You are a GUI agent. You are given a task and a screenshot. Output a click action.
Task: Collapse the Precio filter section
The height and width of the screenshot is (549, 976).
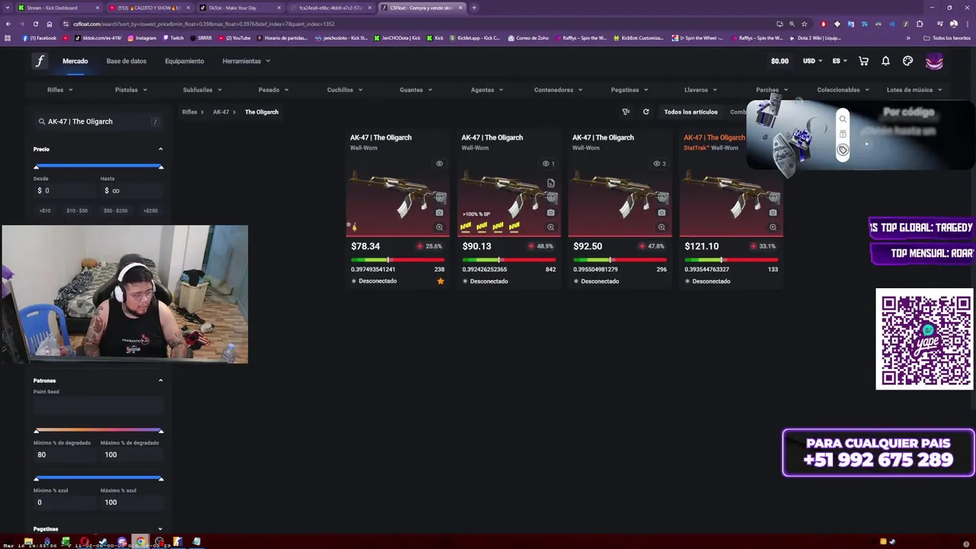pos(160,149)
